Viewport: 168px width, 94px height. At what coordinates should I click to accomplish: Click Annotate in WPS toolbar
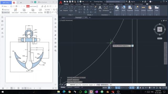point(40,11)
